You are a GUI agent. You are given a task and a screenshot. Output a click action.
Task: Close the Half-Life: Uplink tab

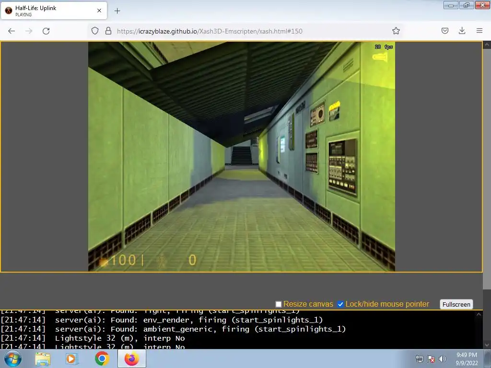point(99,11)
